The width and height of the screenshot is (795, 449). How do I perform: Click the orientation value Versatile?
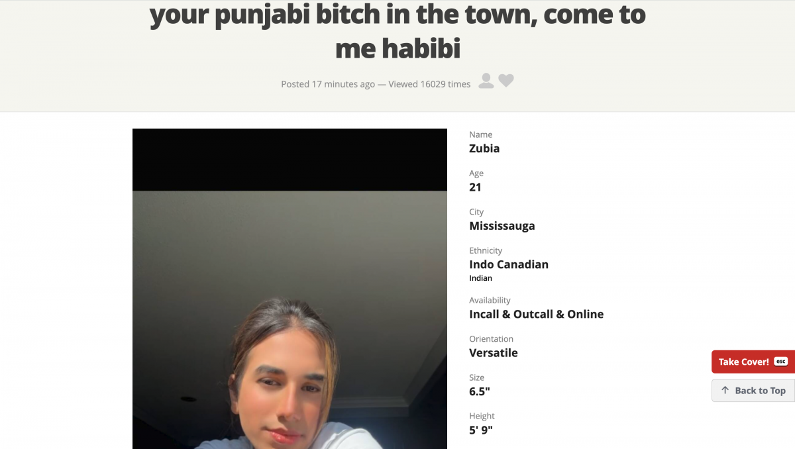click(494, 352)
